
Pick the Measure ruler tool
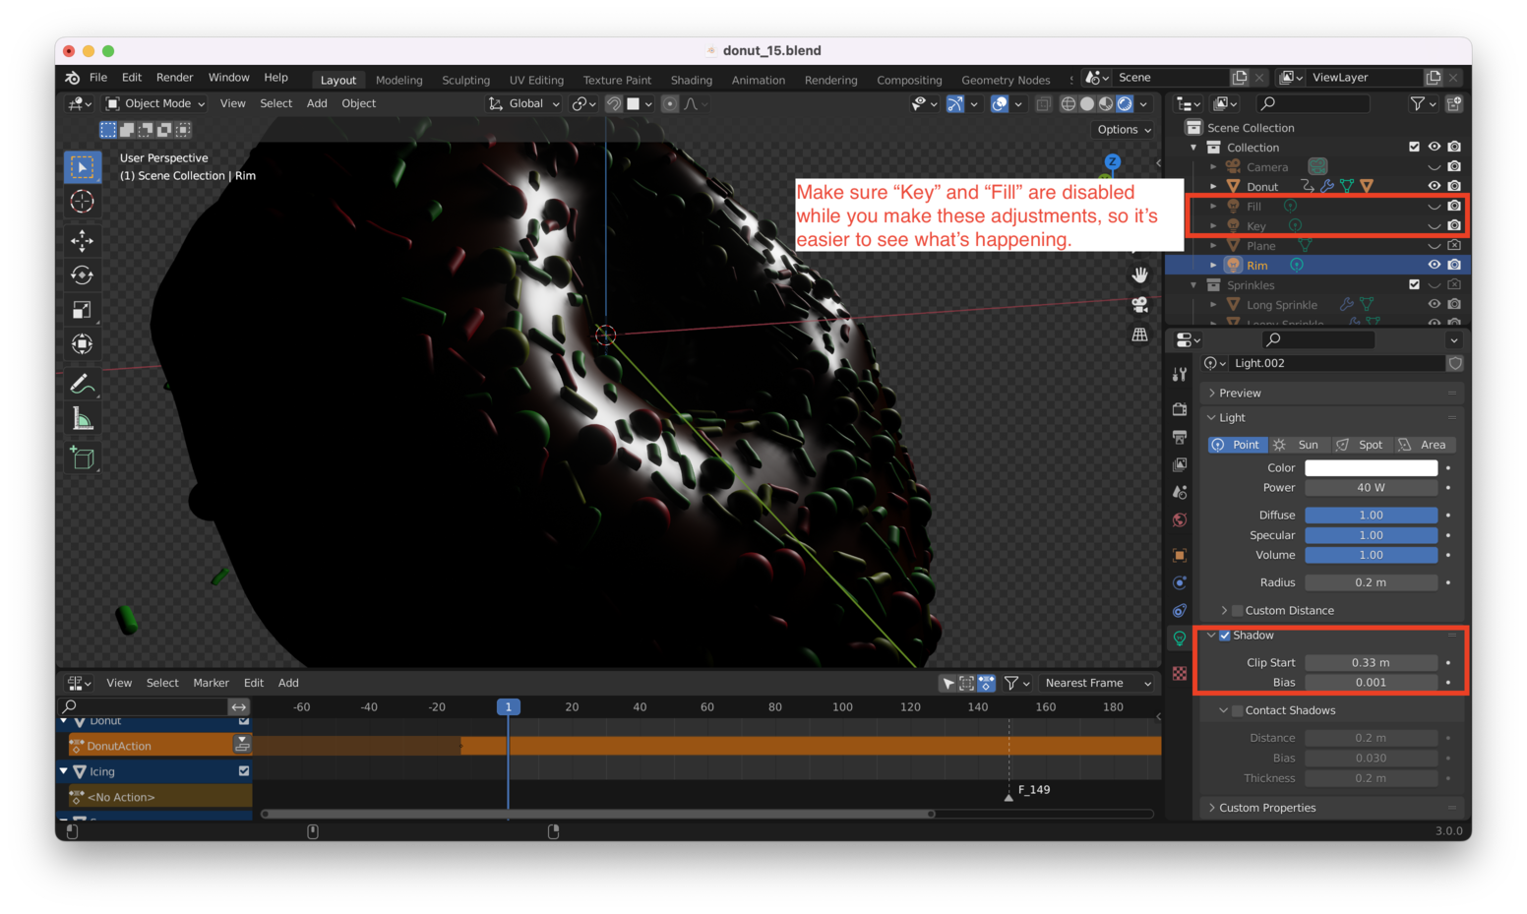tap(83, 419)
